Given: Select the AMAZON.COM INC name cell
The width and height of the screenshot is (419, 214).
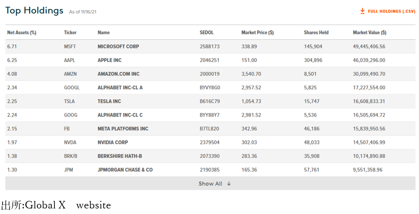Looking at the screenshot, I should pyautogui.click(x=119, y=74).
